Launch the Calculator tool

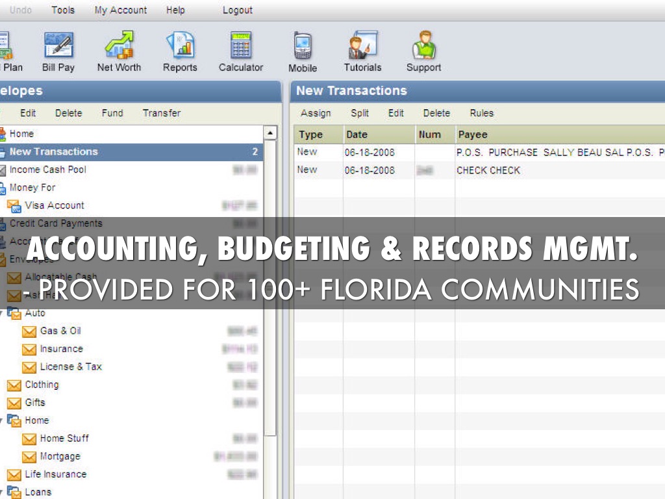point(241,45)
